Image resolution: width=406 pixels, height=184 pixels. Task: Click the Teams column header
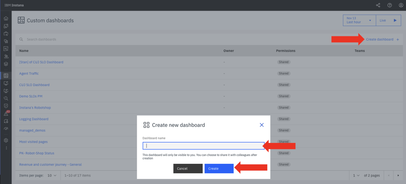click(360, 51)
